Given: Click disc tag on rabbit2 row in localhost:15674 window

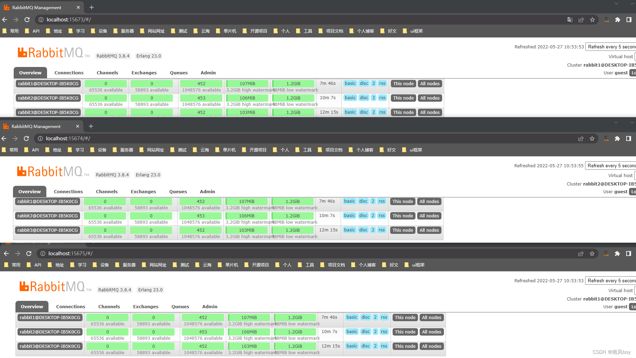Looking at the screenshot, I should [363, 216].
